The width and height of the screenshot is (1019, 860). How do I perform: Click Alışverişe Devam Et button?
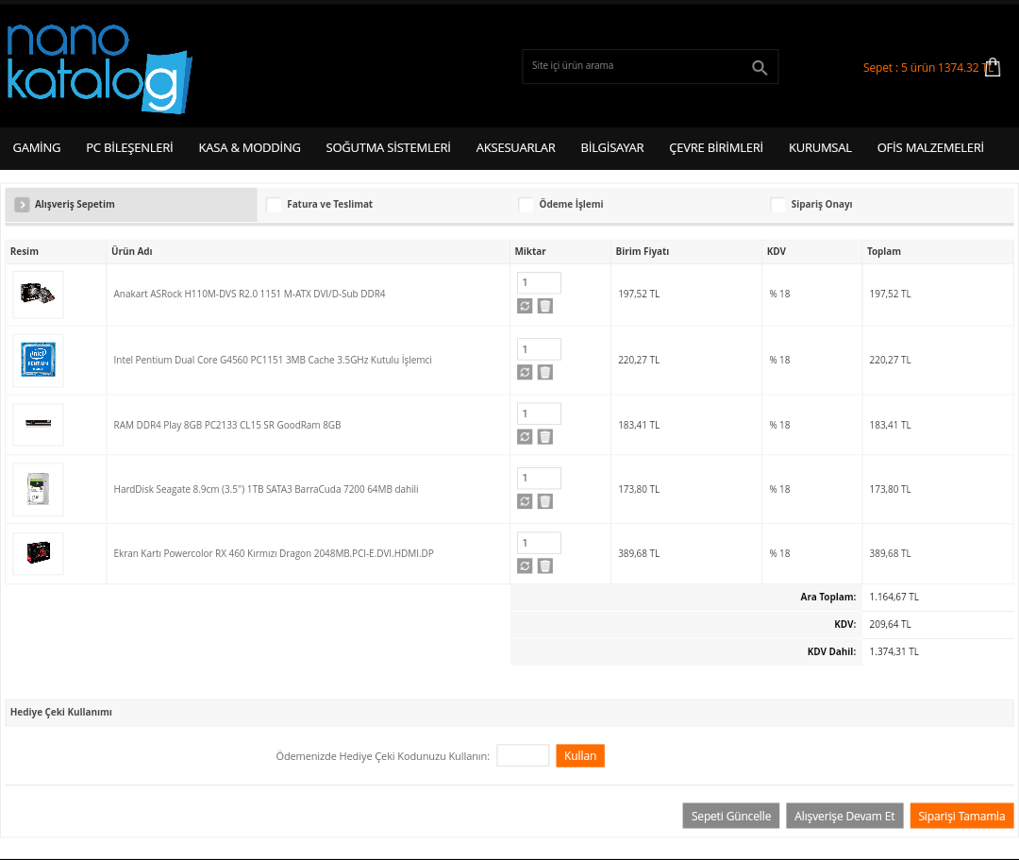(x=844, y=816)
